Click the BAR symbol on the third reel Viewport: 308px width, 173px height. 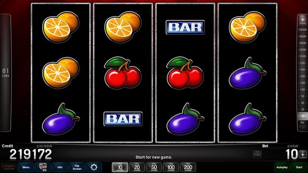(185, 27)
